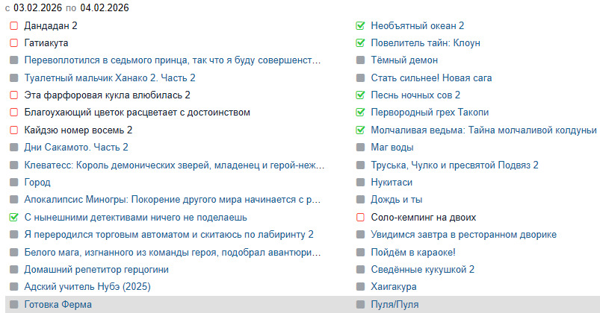The width and height of the screenshot is (600, 313).
Task: Tick the Гатиакута checkbox
Action: [13, 42]
